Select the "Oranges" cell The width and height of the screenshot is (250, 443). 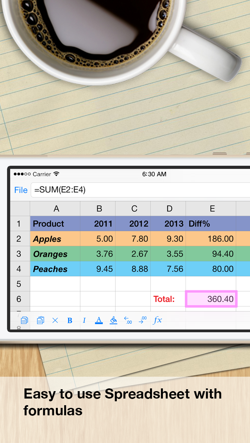(x=55, y=254)
